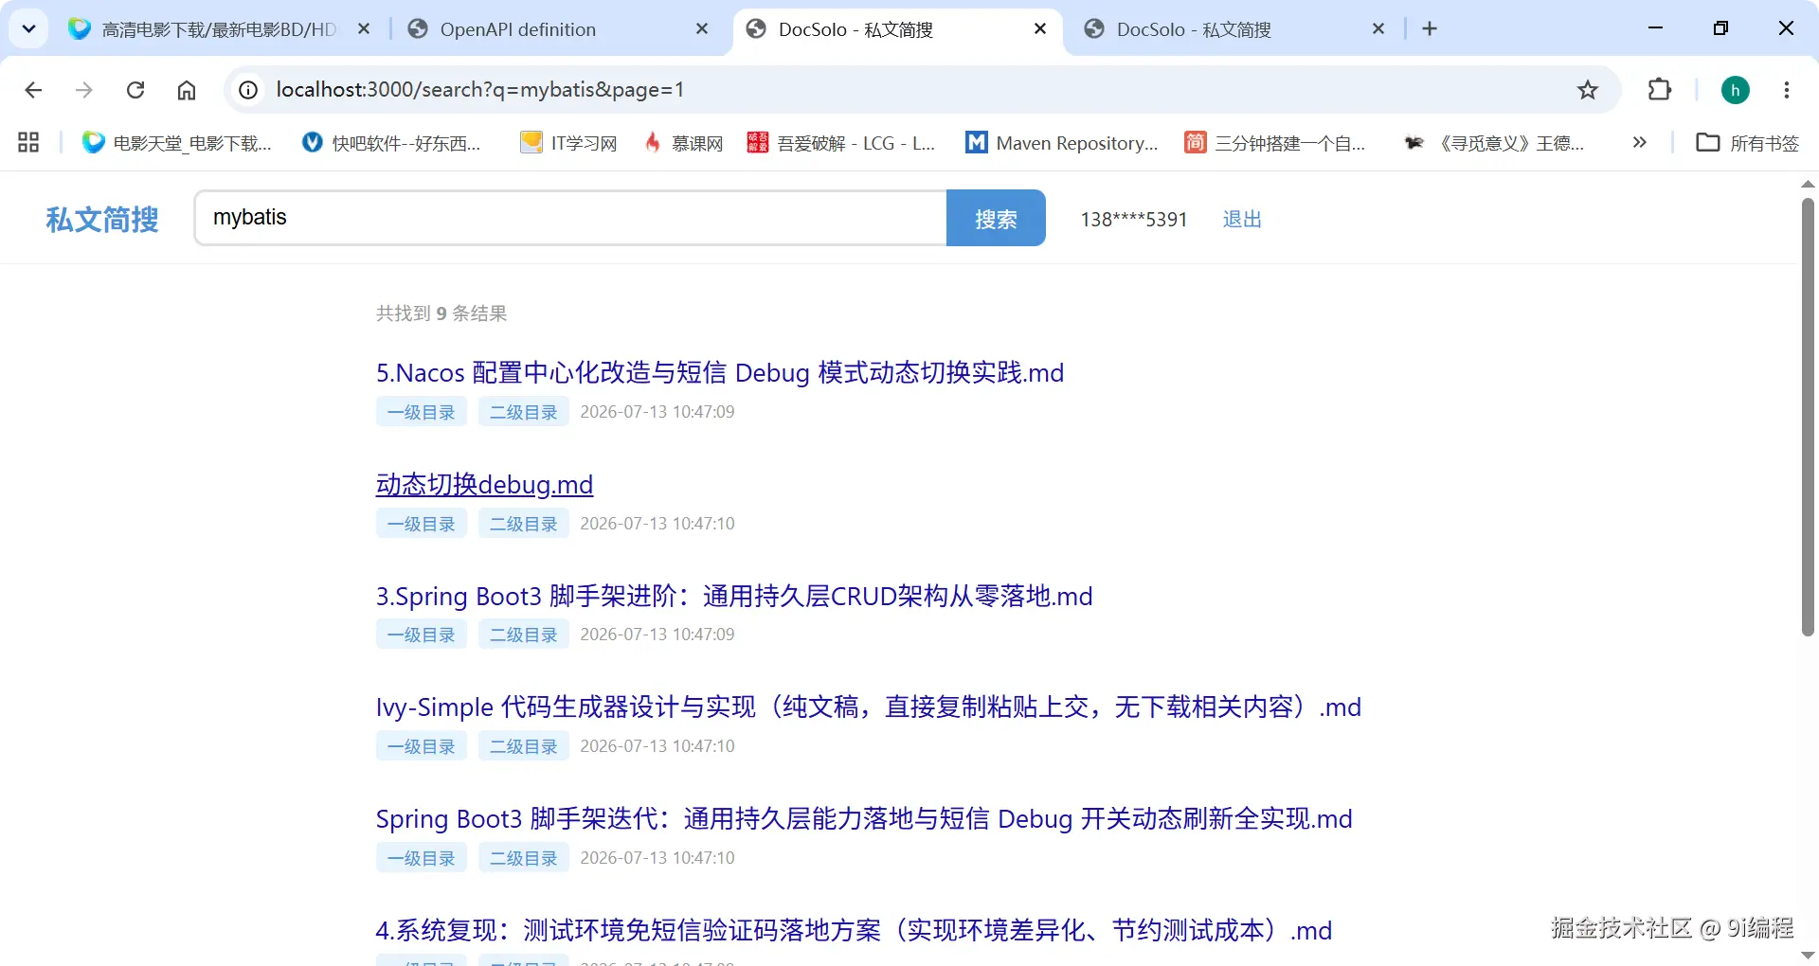Image resolution: width=1819 pixels, height=966 pixels.
Task: Open the 动态切换debug.md result
Action: pyautogui.click(x=484, y=484)
